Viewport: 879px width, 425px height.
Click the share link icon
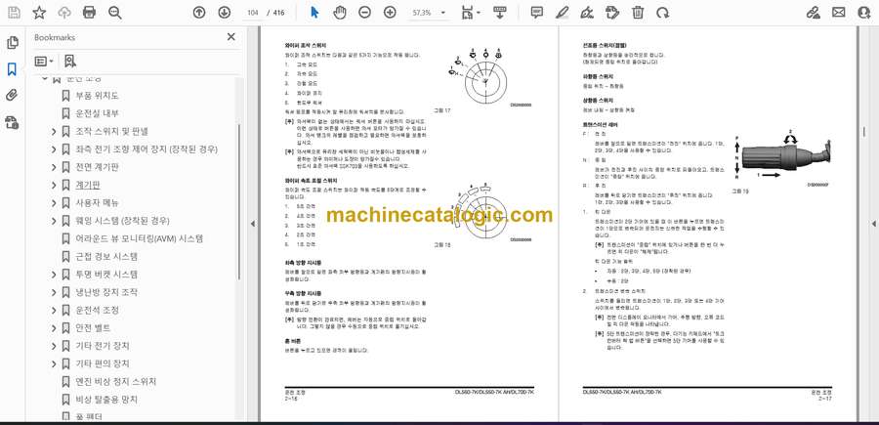[813, 13]
